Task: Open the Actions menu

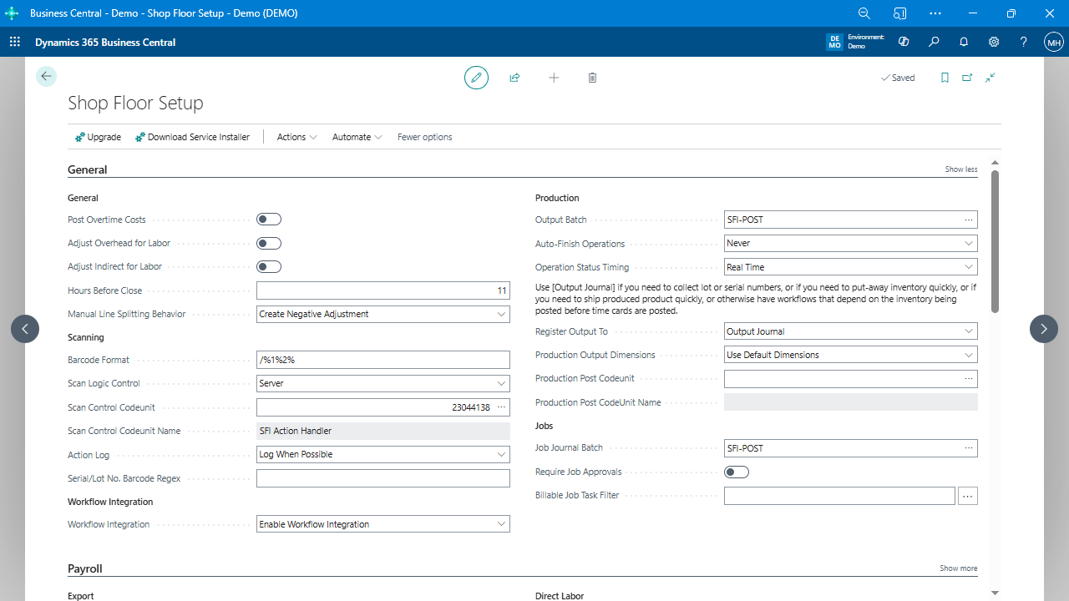Action: click(x=296, y=137)
